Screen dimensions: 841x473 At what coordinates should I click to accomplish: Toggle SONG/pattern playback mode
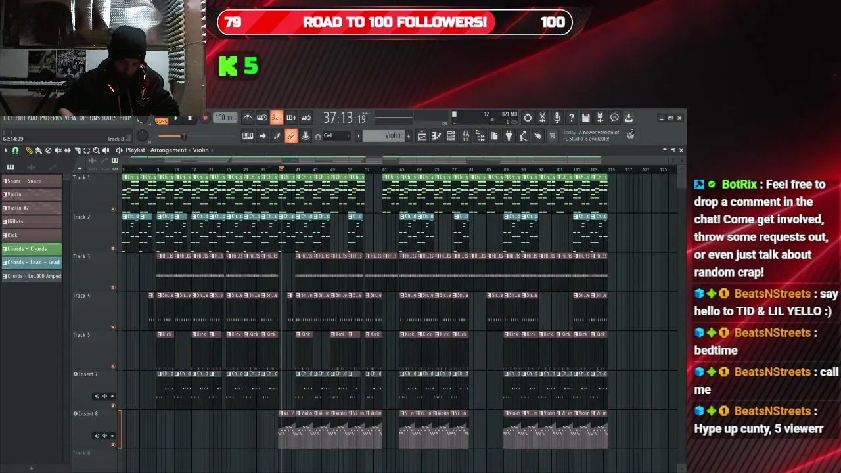[x=162, y=121]
